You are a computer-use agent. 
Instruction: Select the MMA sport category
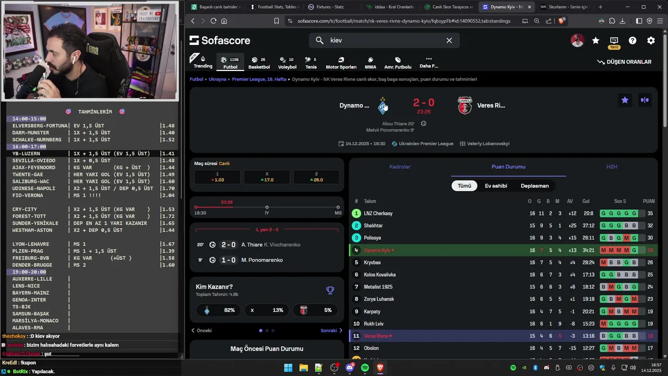coord(371,63)
